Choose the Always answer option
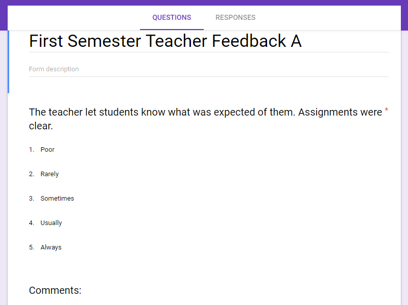Screen dimensions: 408x305 pos(51,247)
